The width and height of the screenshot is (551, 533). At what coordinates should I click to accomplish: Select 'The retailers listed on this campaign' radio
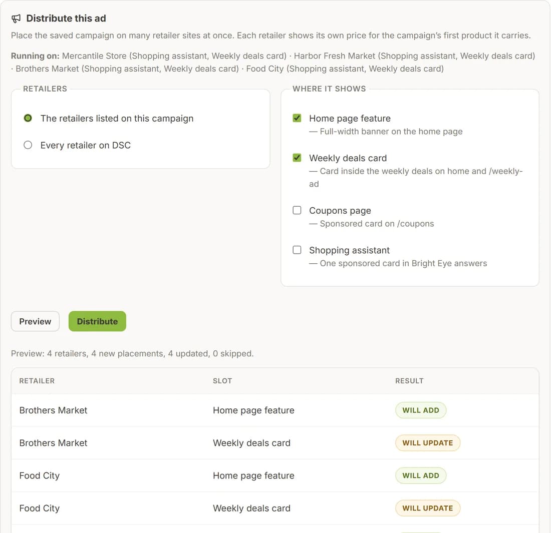[28, 118]
